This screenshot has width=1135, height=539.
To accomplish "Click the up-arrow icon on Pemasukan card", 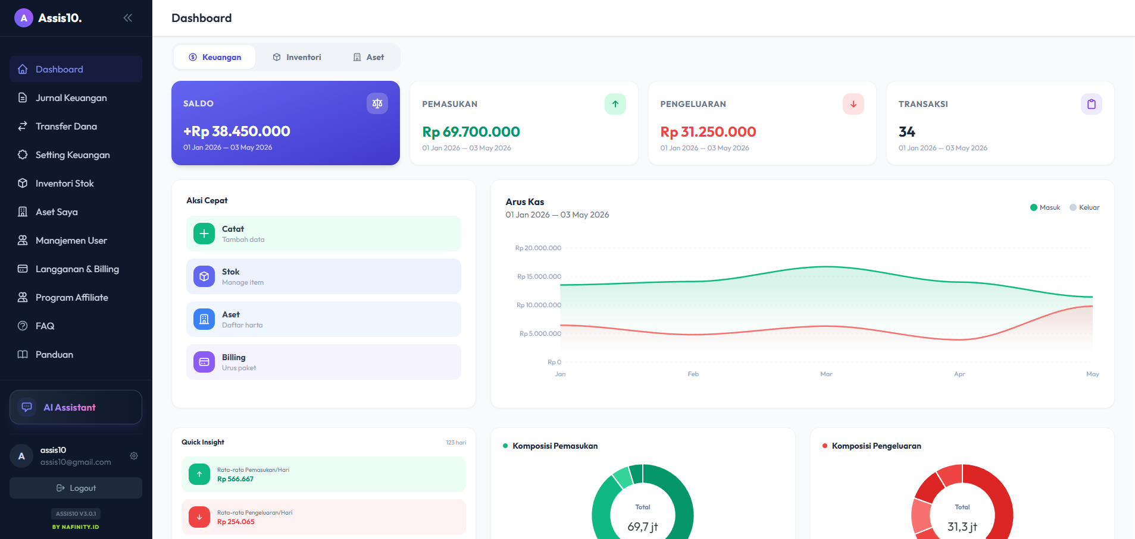I will pos(615,104).
